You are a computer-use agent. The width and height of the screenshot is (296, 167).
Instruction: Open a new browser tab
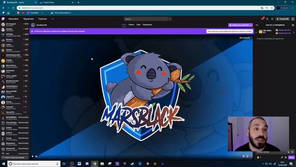coord(78,2)
